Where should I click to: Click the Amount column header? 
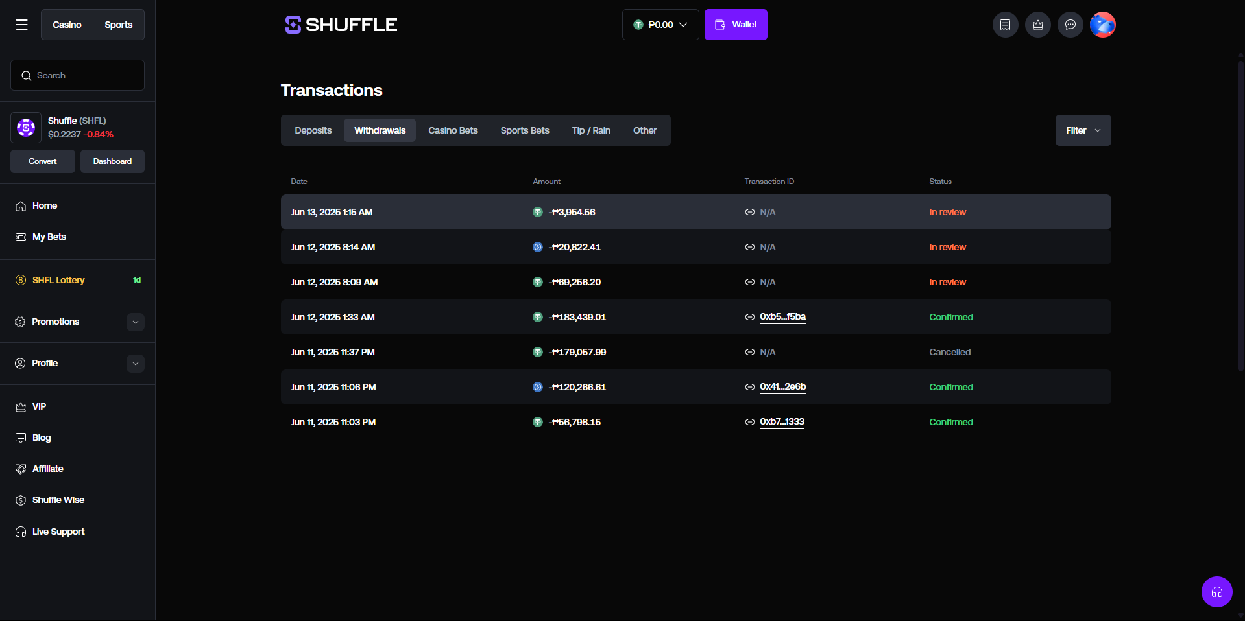pyautogui.click(x=546, y=182)
